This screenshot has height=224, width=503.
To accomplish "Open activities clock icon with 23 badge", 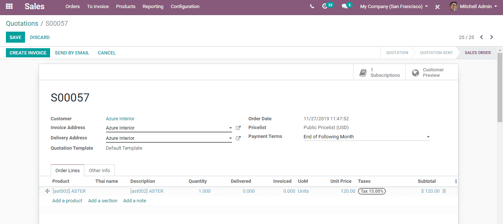I will (327, 6).
